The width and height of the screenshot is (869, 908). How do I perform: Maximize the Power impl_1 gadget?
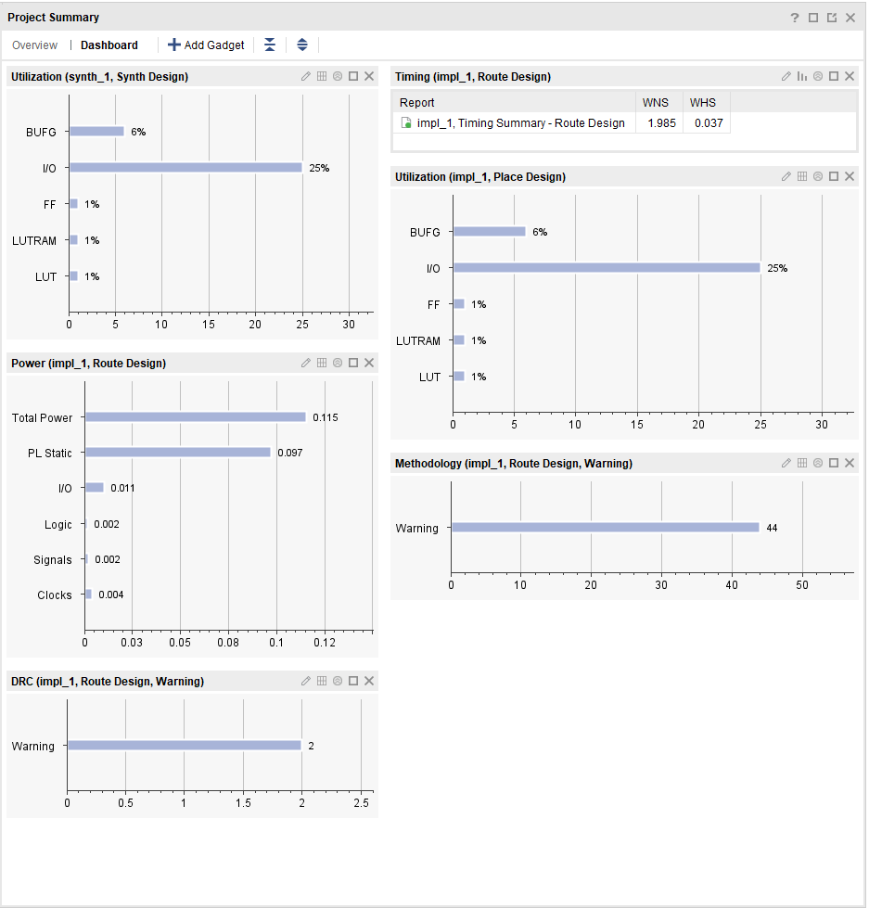353,363
